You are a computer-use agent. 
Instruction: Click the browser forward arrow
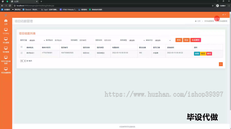coord(6,6)
